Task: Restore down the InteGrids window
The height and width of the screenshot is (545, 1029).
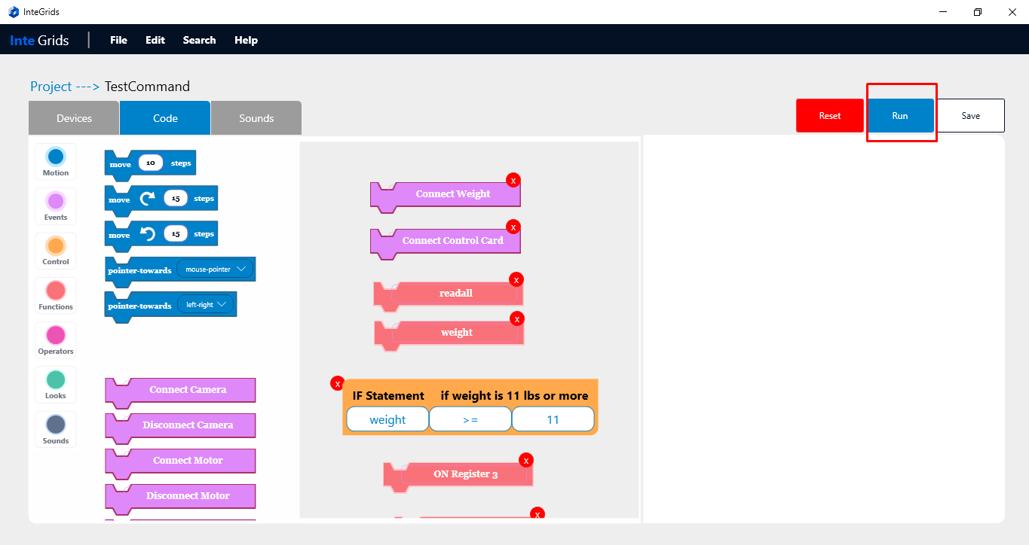Action: [978, 12]
